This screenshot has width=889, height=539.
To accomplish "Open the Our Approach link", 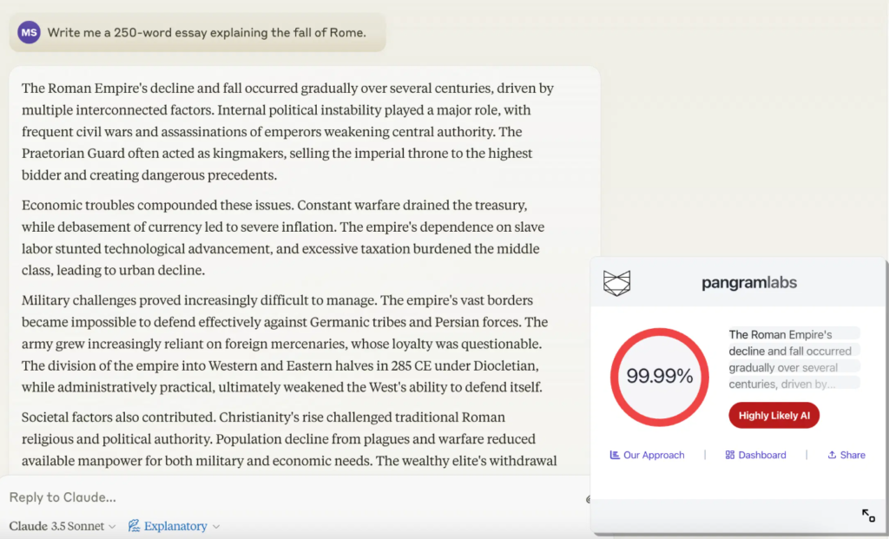I will [x=653, y=455].
